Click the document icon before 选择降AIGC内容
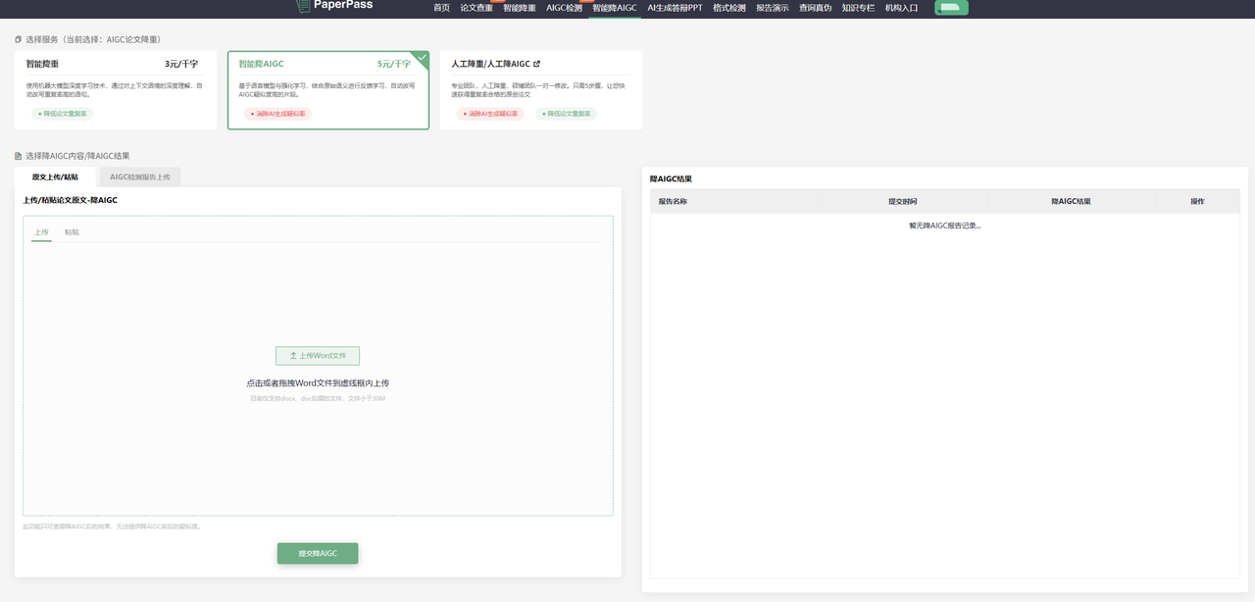 coord(18,156)
